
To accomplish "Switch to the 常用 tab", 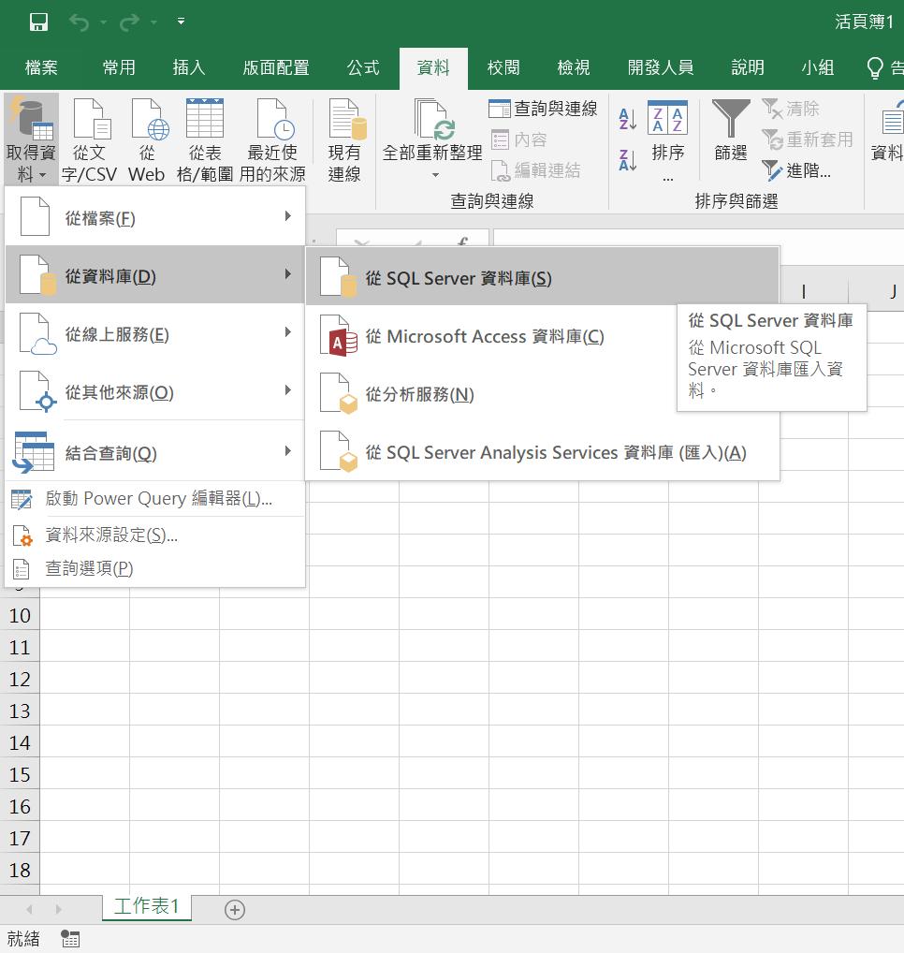I will (x=119, y=67).
